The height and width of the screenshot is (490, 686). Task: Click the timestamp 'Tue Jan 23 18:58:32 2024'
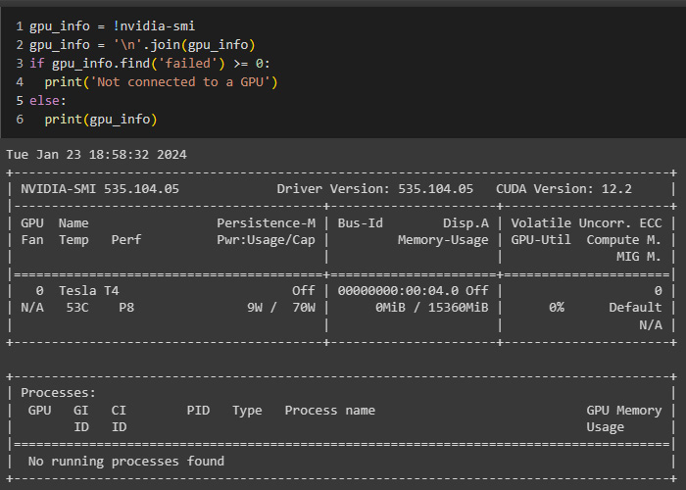click(96, 155)
